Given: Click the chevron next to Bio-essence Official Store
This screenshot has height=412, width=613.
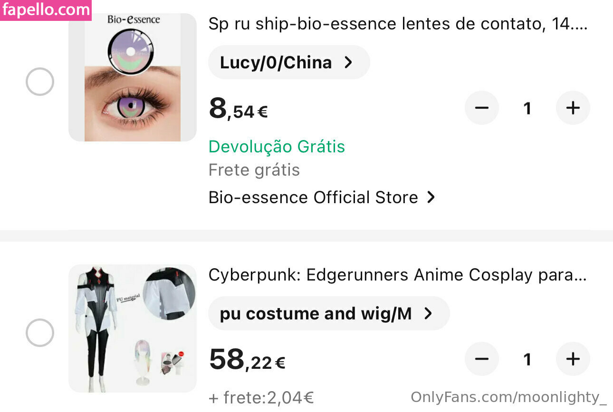Looking at the screenshot, I should (x=431, y=197).
